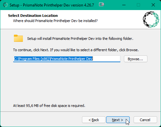The image size is (161, 127).
Task: Close the setup window
Action: (153, 5)
